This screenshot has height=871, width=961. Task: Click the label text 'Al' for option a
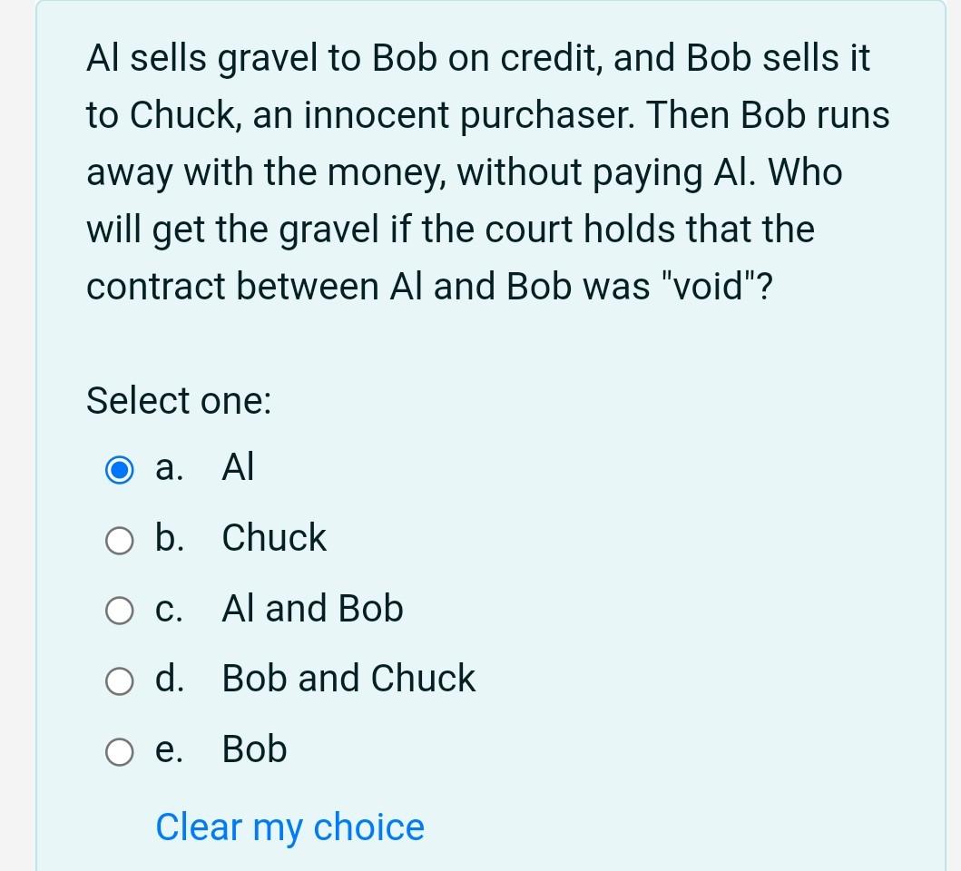coord(238,466)
